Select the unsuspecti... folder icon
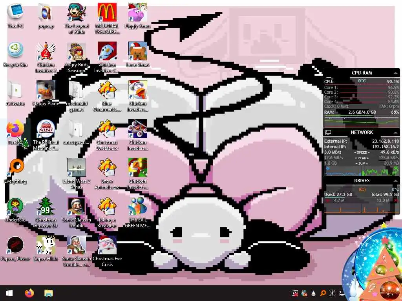Image resolution: width=402 pixels, height=301 pixels. [x=77, y=132]
